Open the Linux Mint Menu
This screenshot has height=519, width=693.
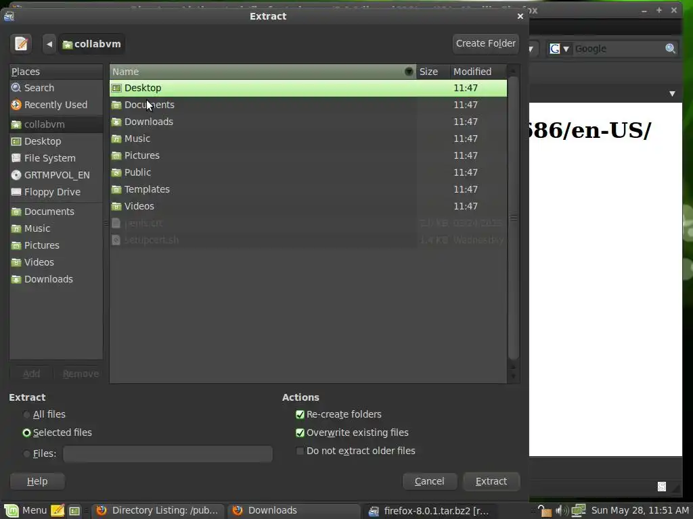click(x=25, y=511)
